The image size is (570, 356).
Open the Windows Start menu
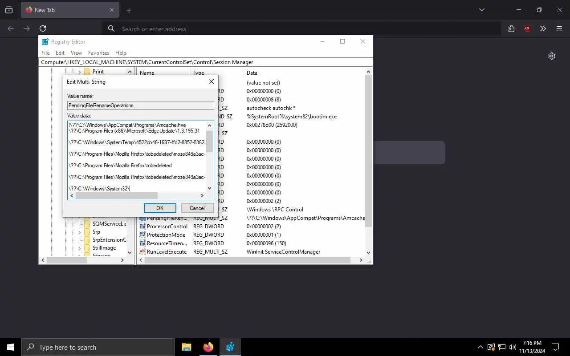tap(11, 347)
